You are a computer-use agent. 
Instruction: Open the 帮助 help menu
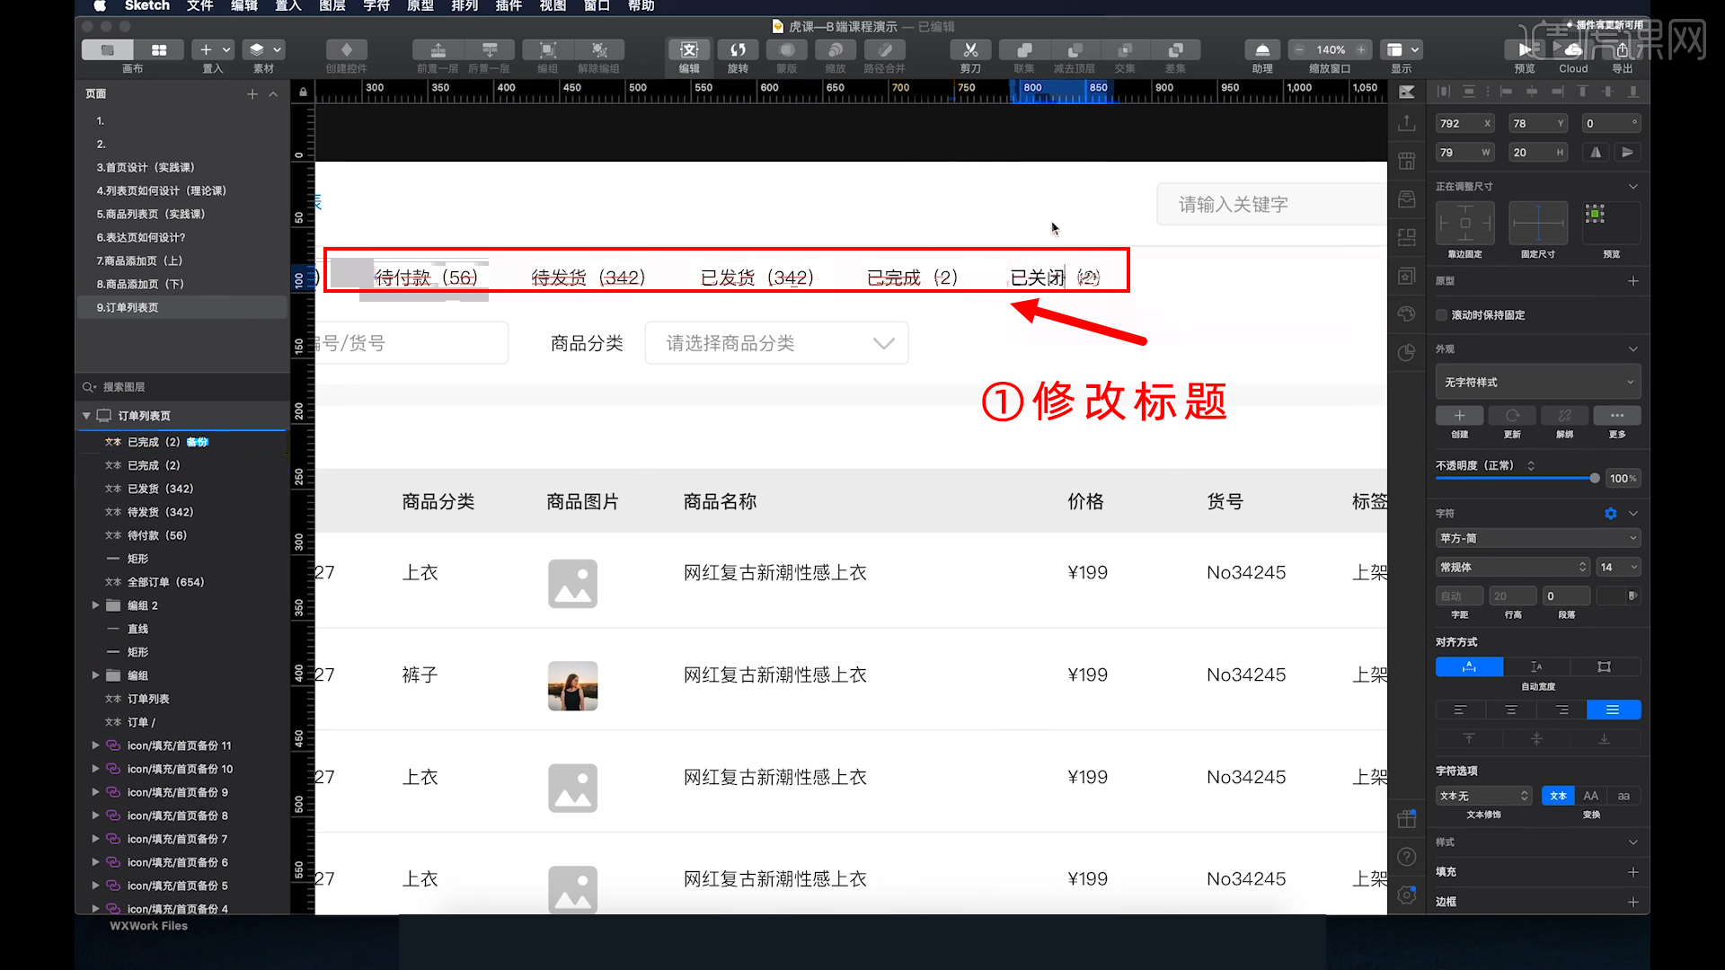tap(641, 6)
